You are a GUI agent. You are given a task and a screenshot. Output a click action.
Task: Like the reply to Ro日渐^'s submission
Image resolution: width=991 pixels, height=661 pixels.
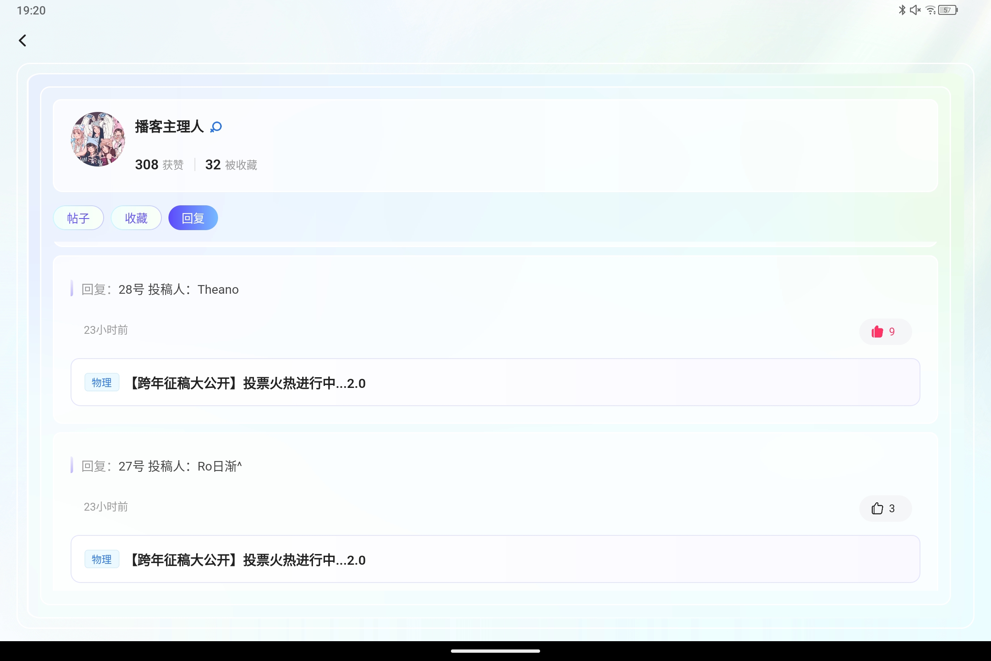[885, 509]
